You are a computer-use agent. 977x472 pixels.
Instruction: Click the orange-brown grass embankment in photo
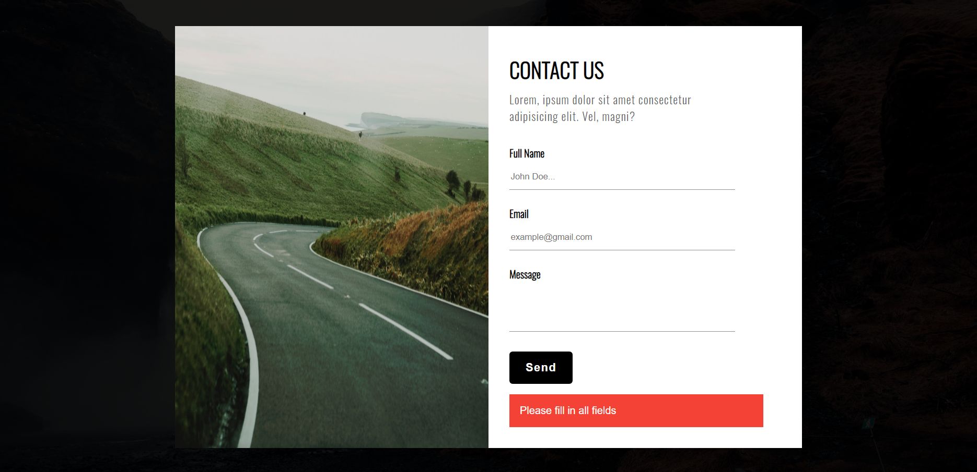418,250
